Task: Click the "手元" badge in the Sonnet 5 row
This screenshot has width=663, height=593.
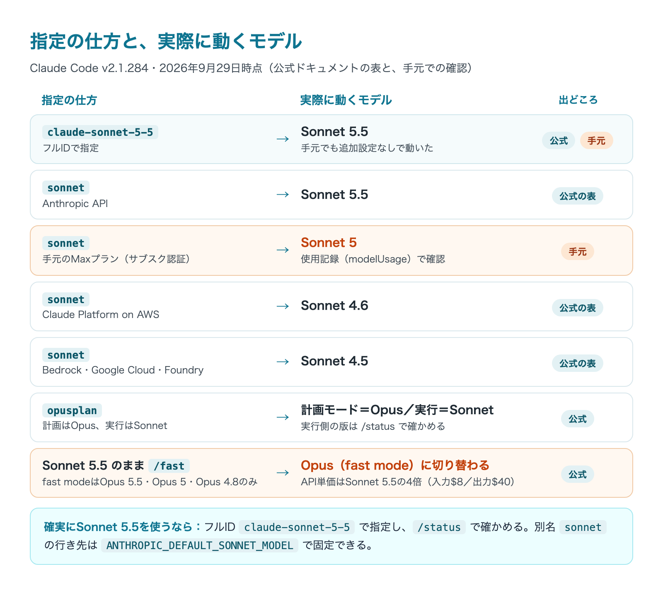Action: [x=578, y=251]
